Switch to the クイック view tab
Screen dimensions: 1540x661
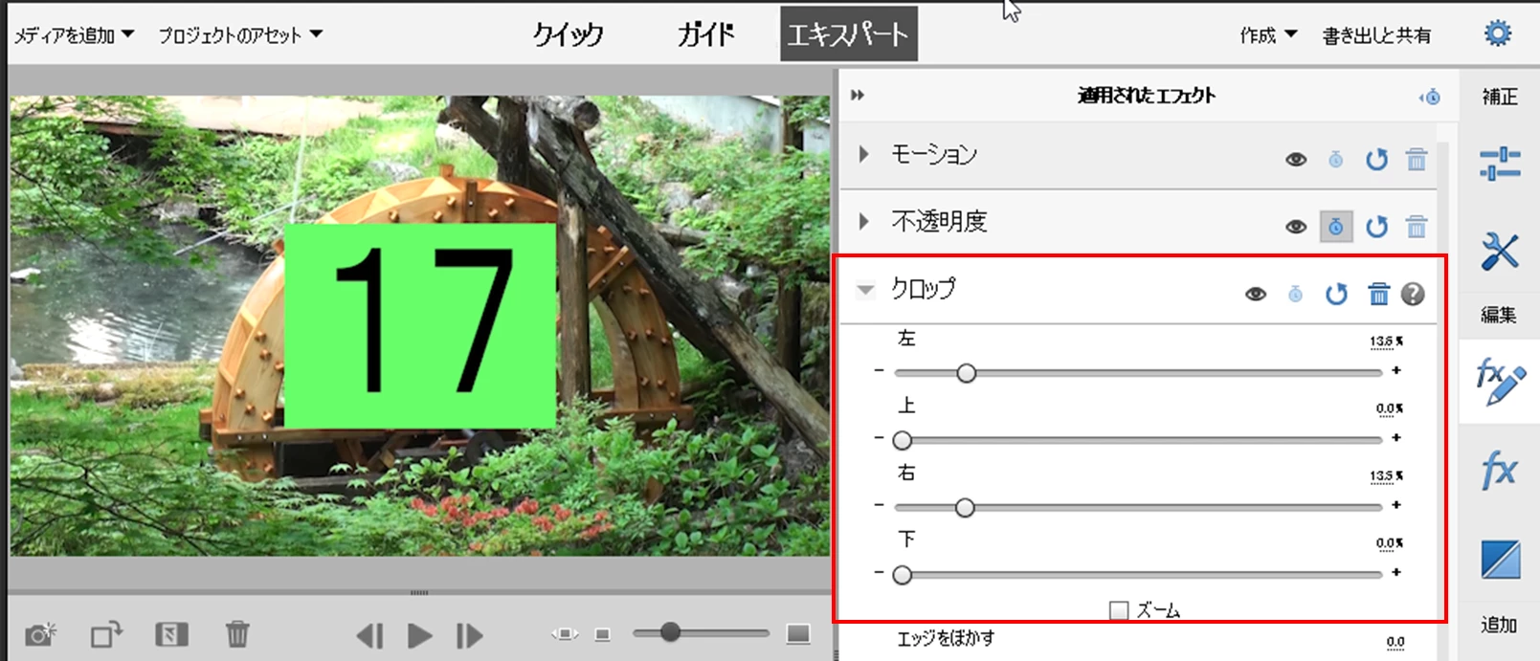[x=568, y=34]
